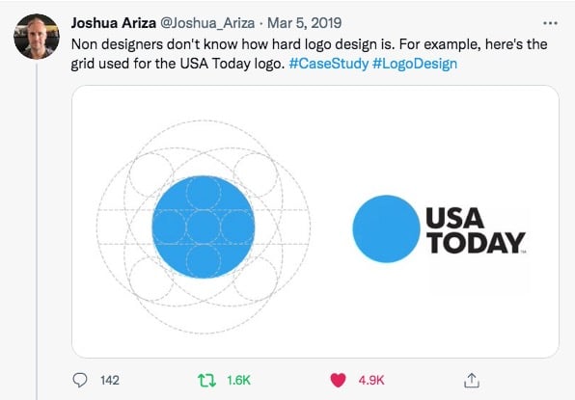Open the Mar 5, 2019 timestamp

304,23
